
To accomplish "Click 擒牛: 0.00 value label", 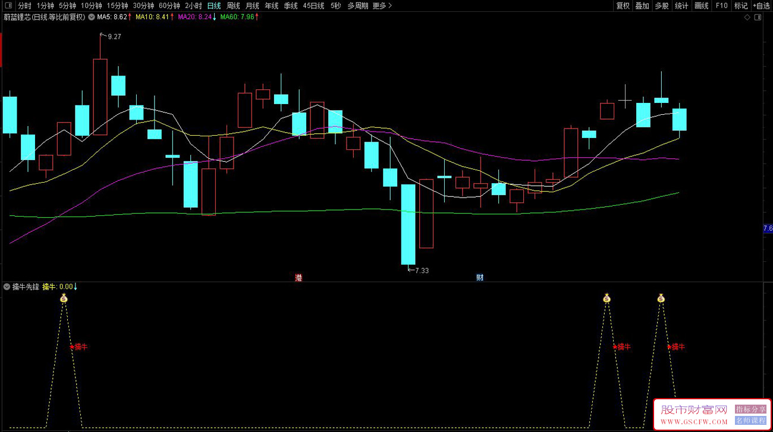I will click(57, 287).
